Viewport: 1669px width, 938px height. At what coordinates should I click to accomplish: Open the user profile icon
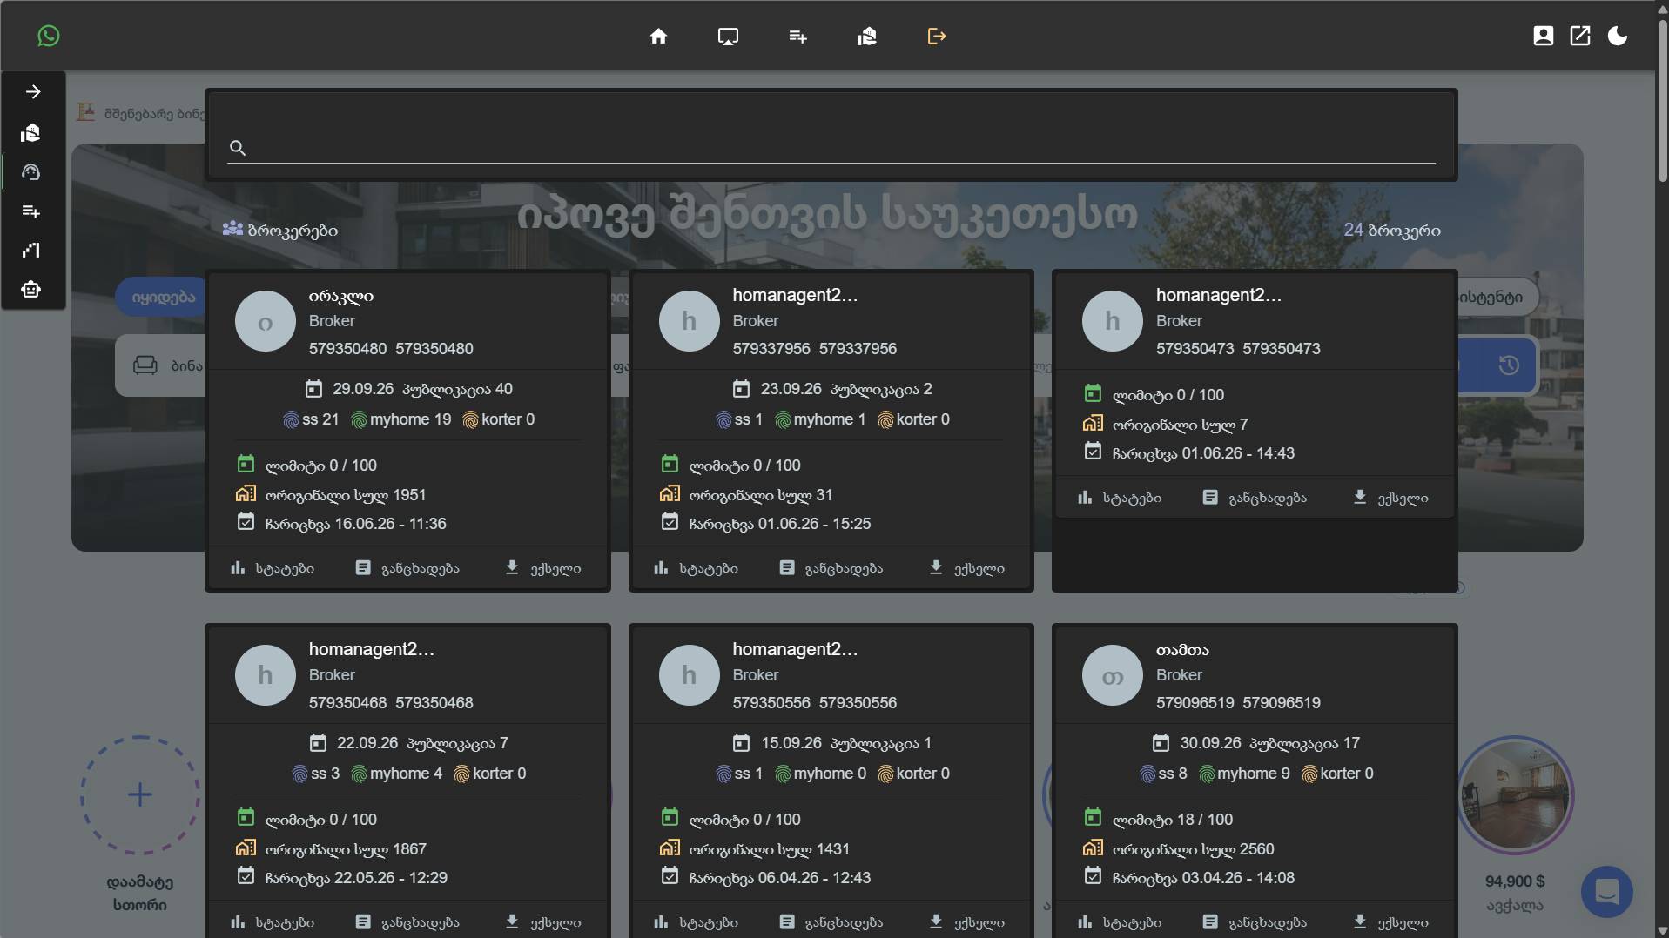point(1543,36)
